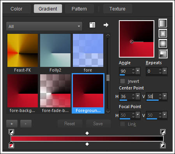Click the Center Point V field showing 58
The width and height of the screenshot is (175, 154).
pos(152,96)
